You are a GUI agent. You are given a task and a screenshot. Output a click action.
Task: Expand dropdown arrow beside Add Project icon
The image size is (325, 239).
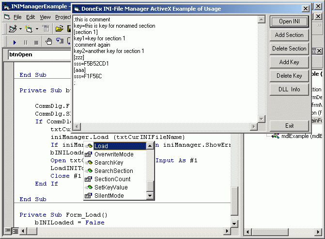coord(20,29)
